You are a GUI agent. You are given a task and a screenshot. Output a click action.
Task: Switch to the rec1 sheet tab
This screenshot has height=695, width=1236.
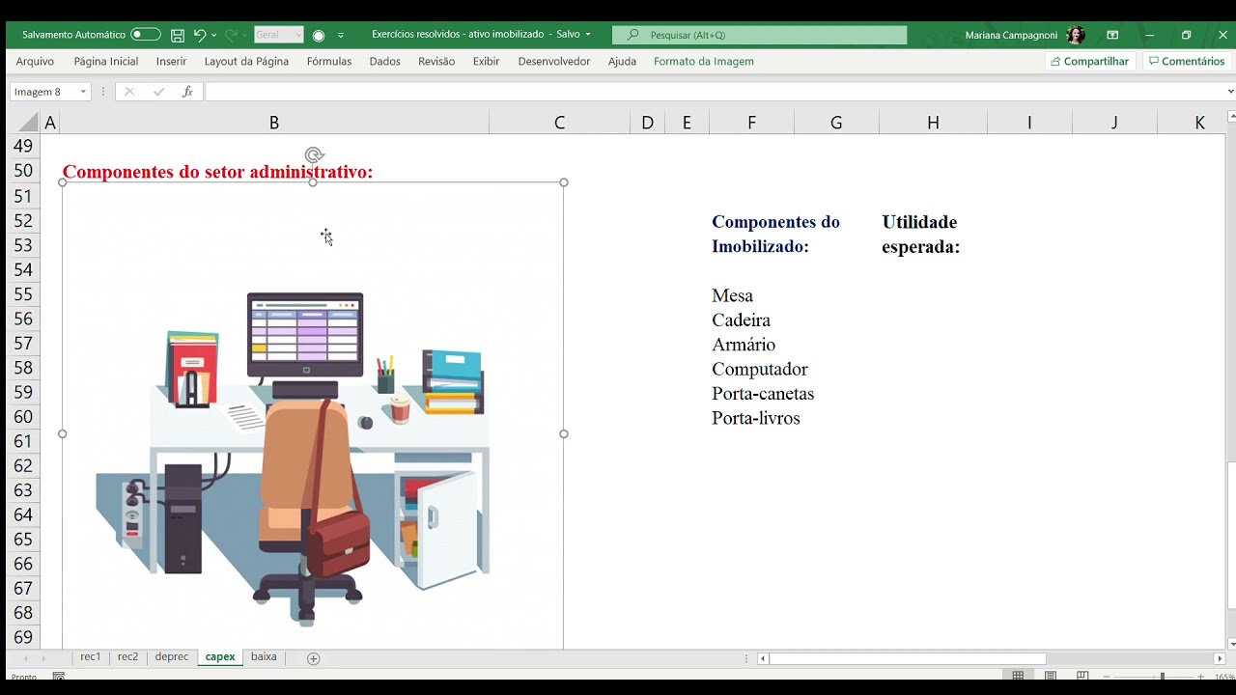click(x=91, y=657)
